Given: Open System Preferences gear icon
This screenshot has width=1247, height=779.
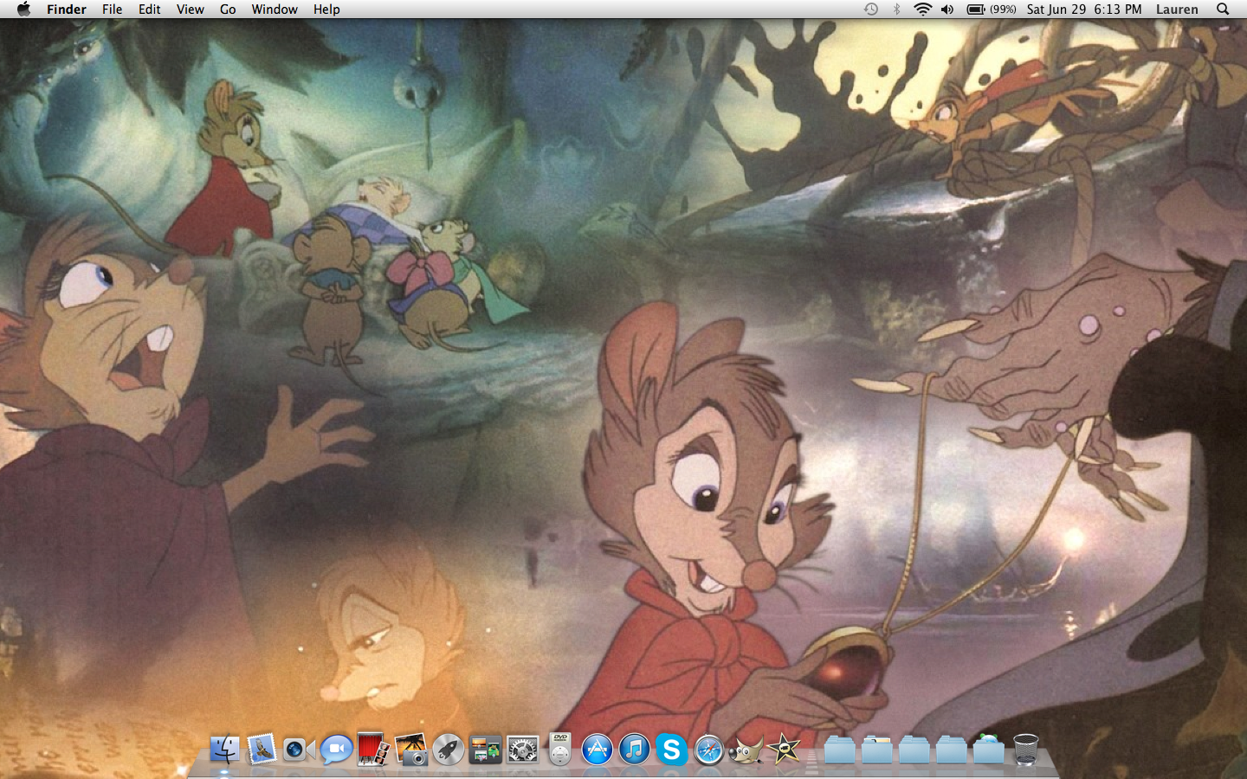Looking at the screenshot, I should coord(523,750).
